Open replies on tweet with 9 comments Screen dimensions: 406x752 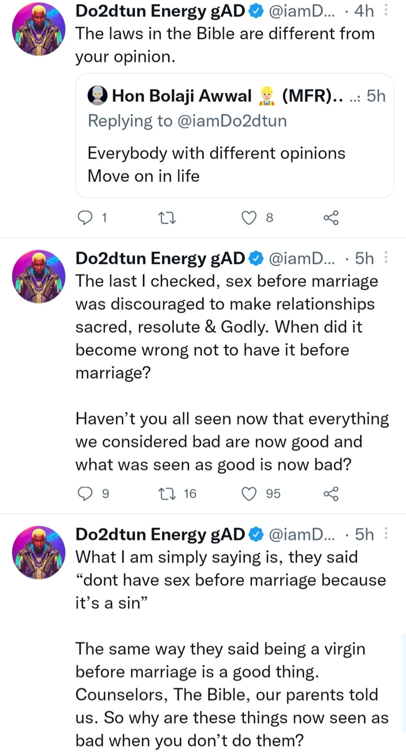click(x=86, y=494)
